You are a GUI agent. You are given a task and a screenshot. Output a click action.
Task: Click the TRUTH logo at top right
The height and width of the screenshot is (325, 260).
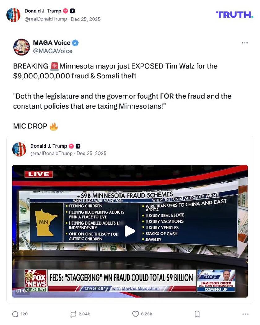pos(235,15)
